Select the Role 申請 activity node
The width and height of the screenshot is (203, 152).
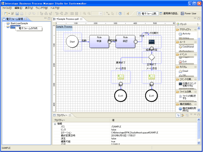(x=99, y=41)
